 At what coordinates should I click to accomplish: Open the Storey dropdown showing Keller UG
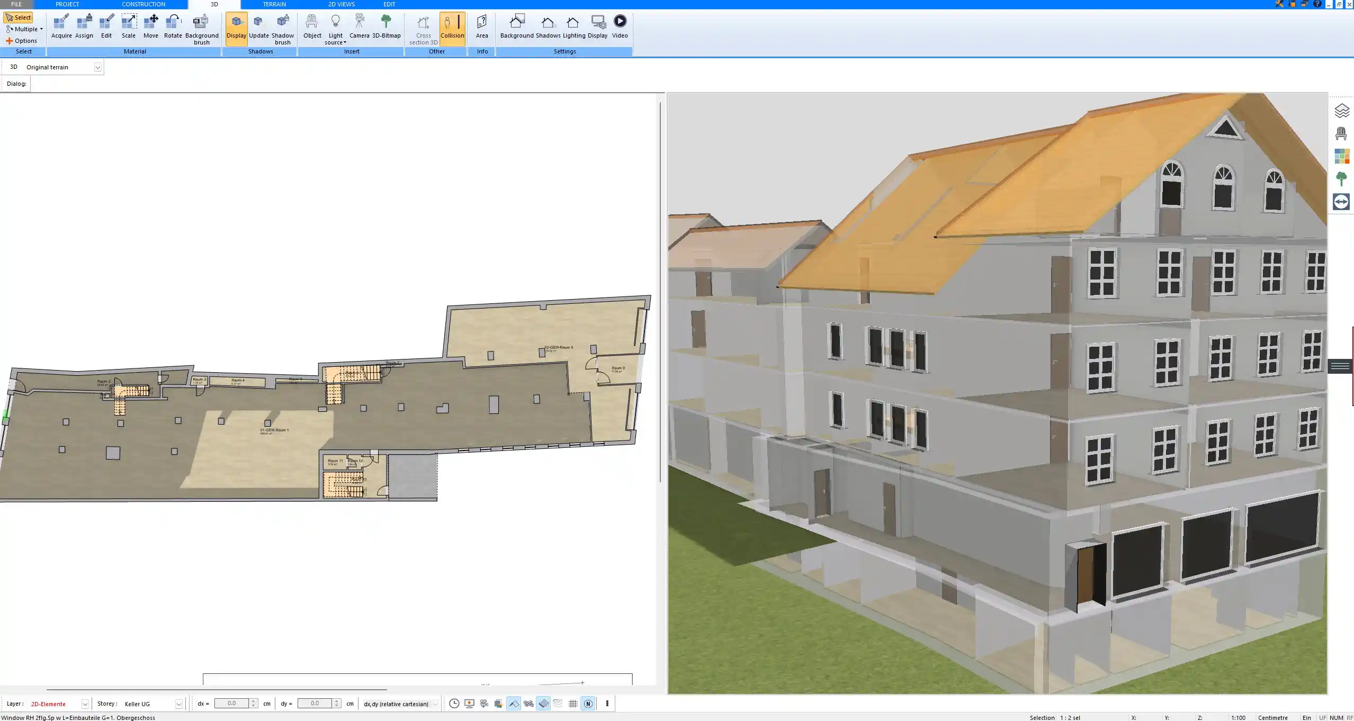[x=179, y=704]
